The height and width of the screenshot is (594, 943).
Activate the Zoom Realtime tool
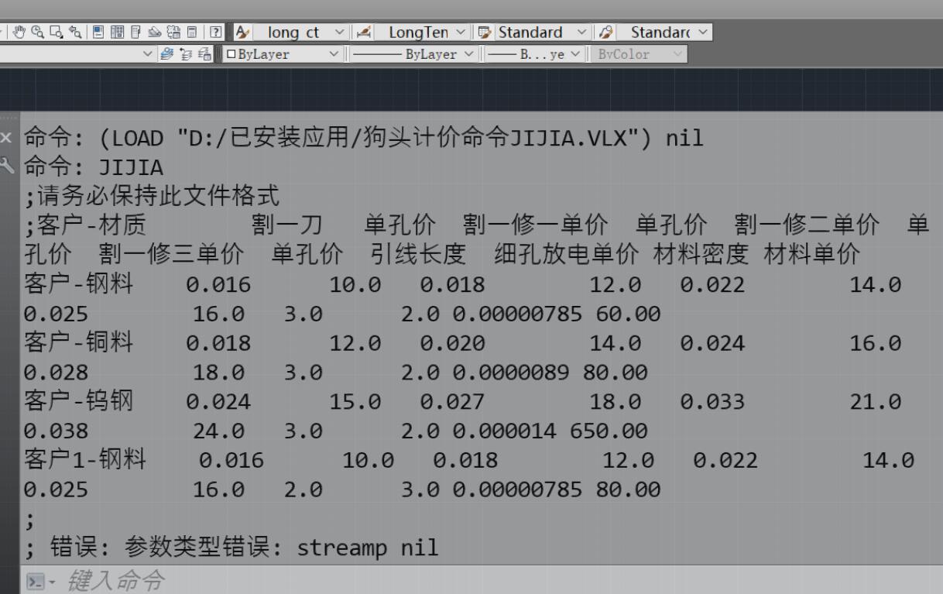tap(36, 32)
